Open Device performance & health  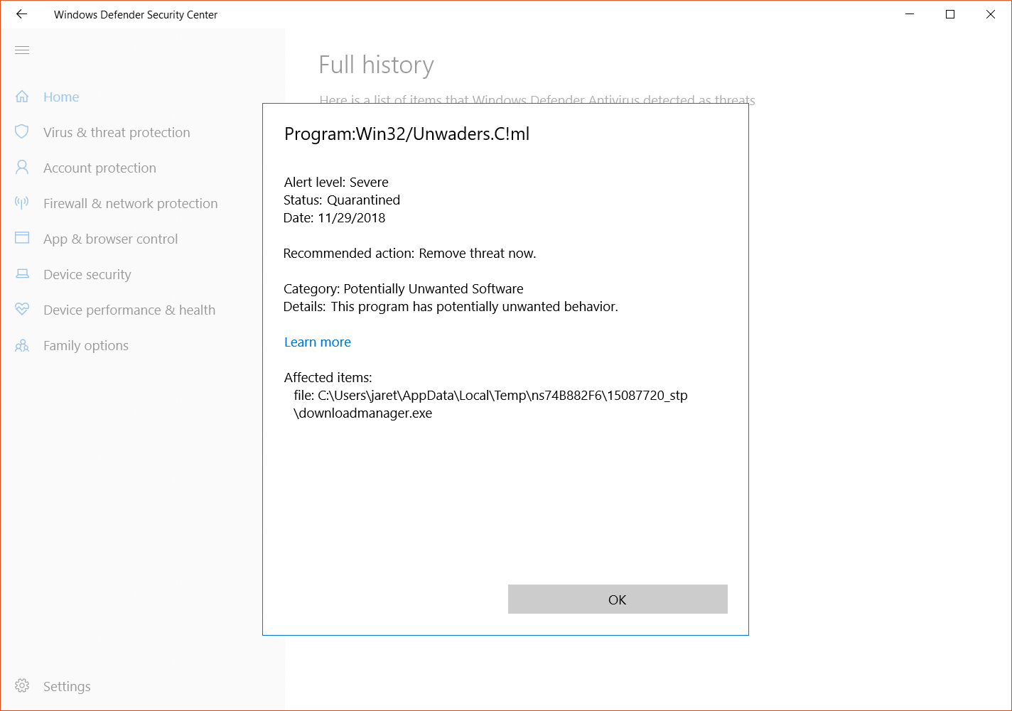[x=129, y=310]
